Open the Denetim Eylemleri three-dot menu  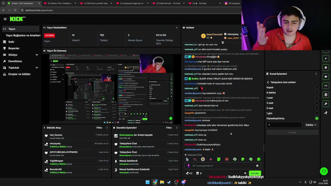177,128
